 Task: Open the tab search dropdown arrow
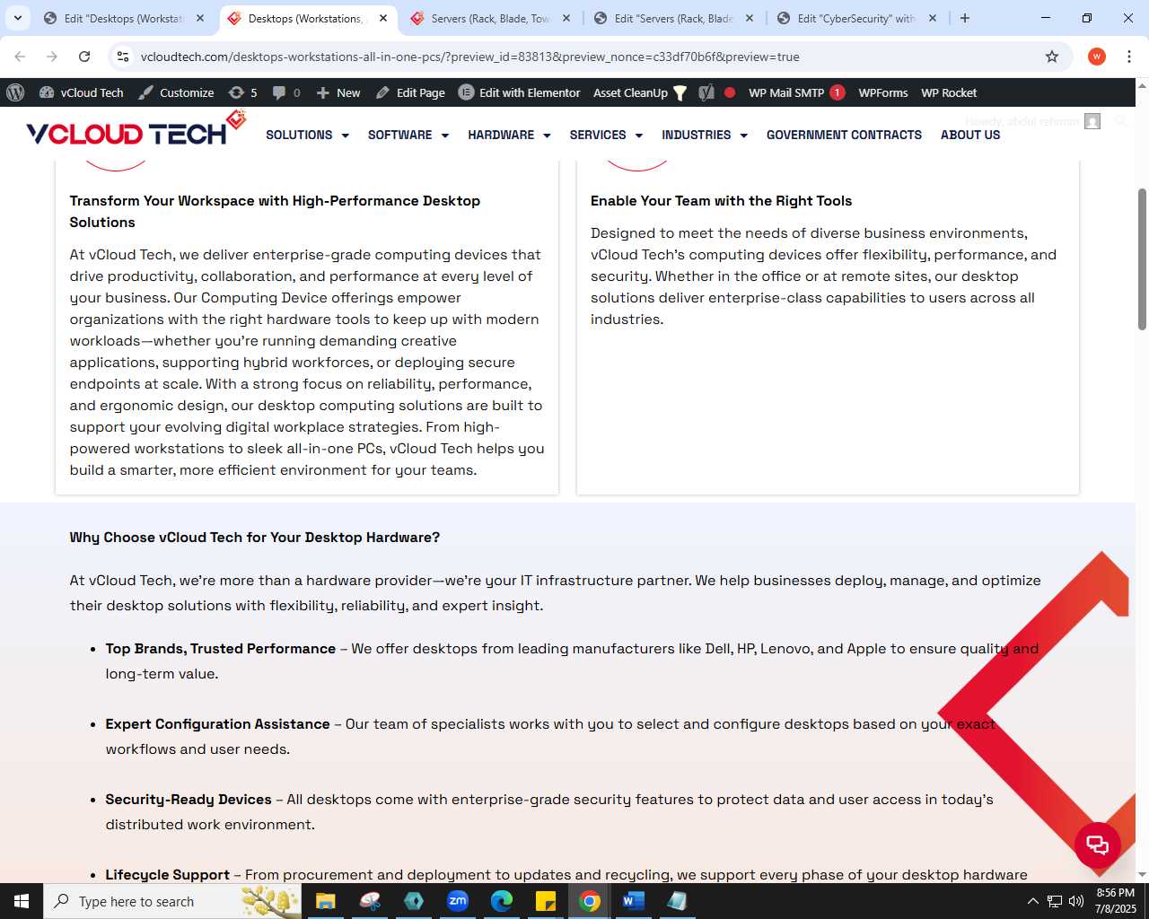pyautogui.click(x=18, y=18)
